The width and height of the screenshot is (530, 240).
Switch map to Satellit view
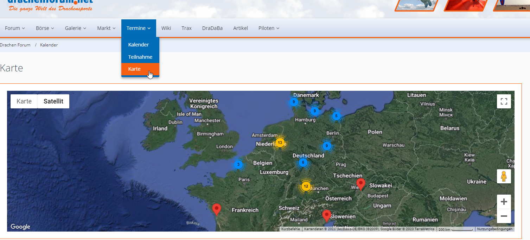tap(53, 101)
